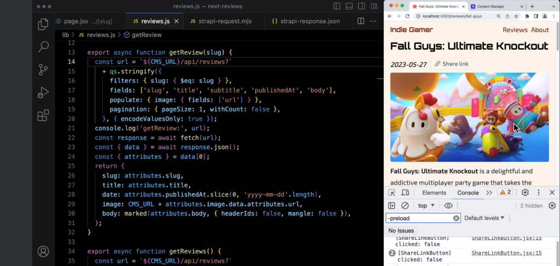
Task: Open Chrome's three-dot menu
Action: pos(554,16)
